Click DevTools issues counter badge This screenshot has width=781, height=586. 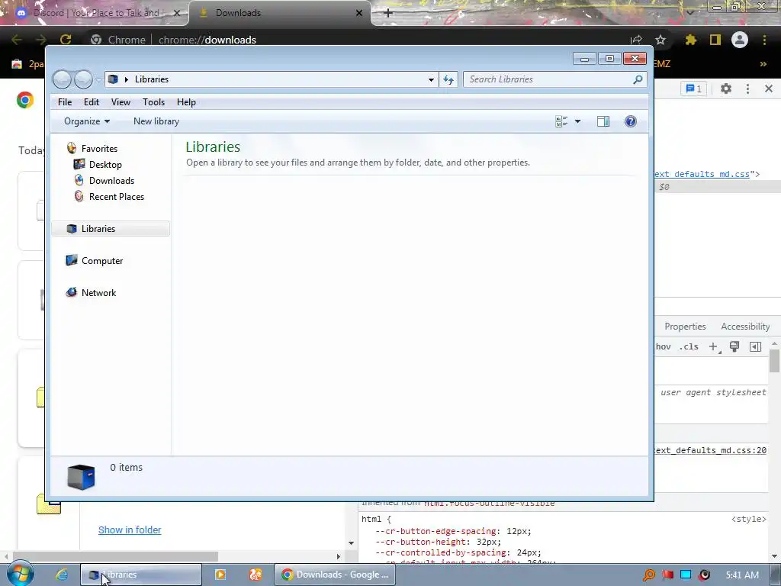click(x=694, y=89)
